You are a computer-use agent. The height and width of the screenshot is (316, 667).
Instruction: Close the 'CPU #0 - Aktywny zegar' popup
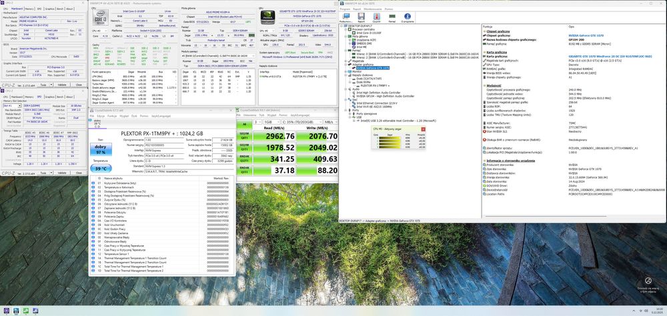[423, 129]
